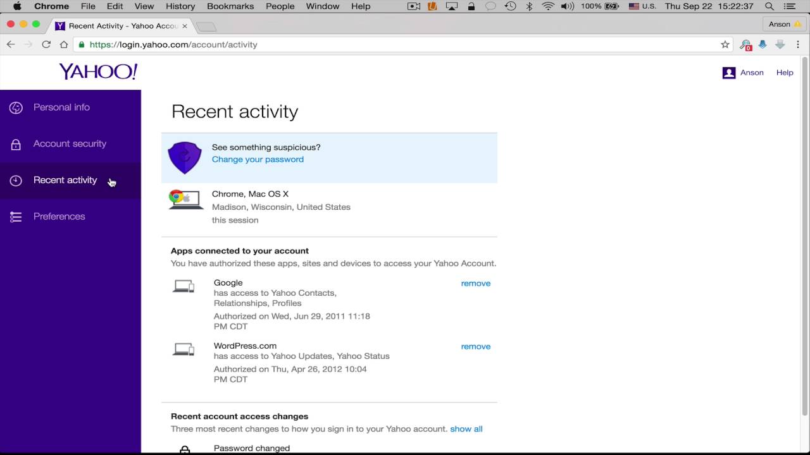Click the home icon in browser toolbar
Image resolution: width=810 pixels, height=455 pixels.
click(x=63, y=44)
